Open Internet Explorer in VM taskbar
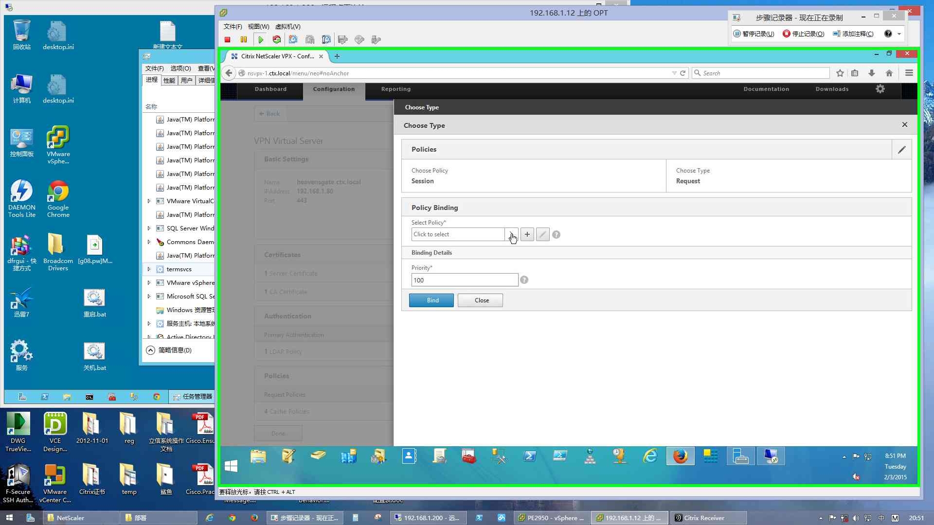 [650, 456]
